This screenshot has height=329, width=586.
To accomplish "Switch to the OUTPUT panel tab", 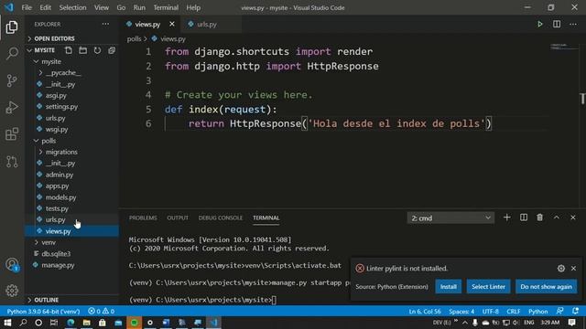I will pyautogui.click(x=178, y=218).
